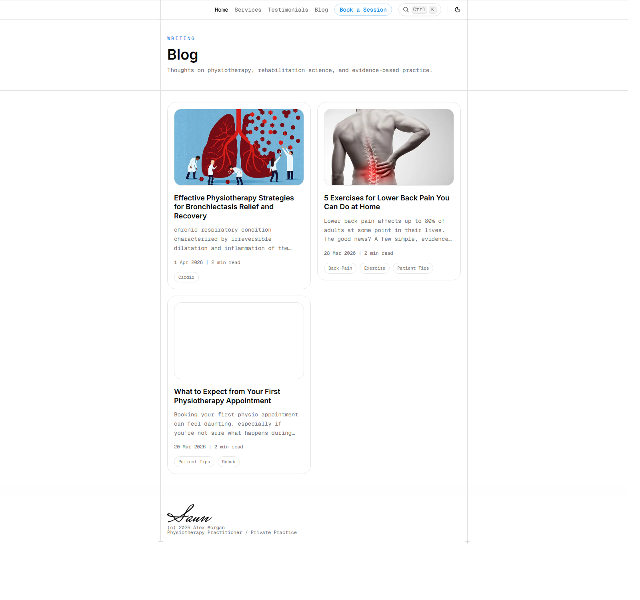The width and height of the screenshot is (640, 600).
Task: Choose the Patient Tips tag on the back pain post
Action: click(x=413, y=268)
